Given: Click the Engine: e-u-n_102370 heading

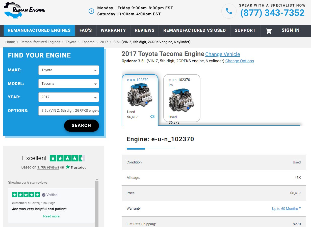Looking at the screenshot, I should click(x=160, y=139).
